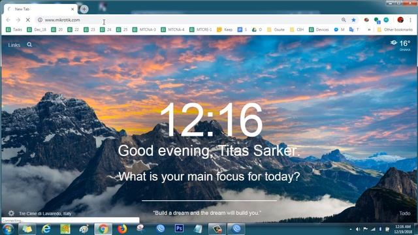The image size is (418, 235).
Task: Open Photoshop from the taskbar
Action: (179, 228)
